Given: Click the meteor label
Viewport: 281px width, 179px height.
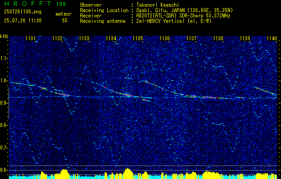Looking at the screenshot, I should click(63, 14).
